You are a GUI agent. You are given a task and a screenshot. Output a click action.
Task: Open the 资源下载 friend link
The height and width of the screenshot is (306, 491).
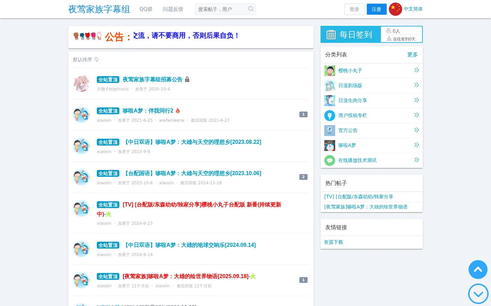point(333,242)
